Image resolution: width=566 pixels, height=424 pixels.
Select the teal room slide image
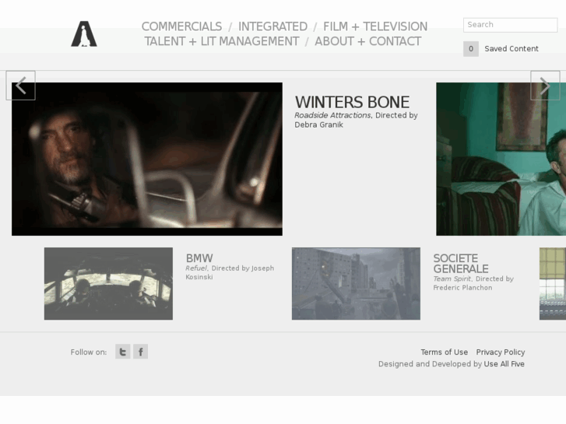501,159
